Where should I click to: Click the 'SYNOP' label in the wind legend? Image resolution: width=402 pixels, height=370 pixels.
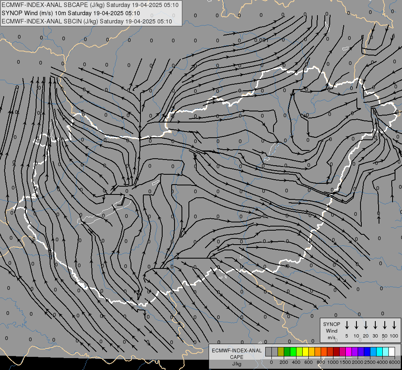(x=331, y=324)
